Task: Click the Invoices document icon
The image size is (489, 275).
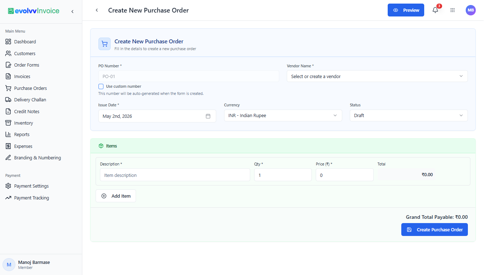Action: coord(8,76)
